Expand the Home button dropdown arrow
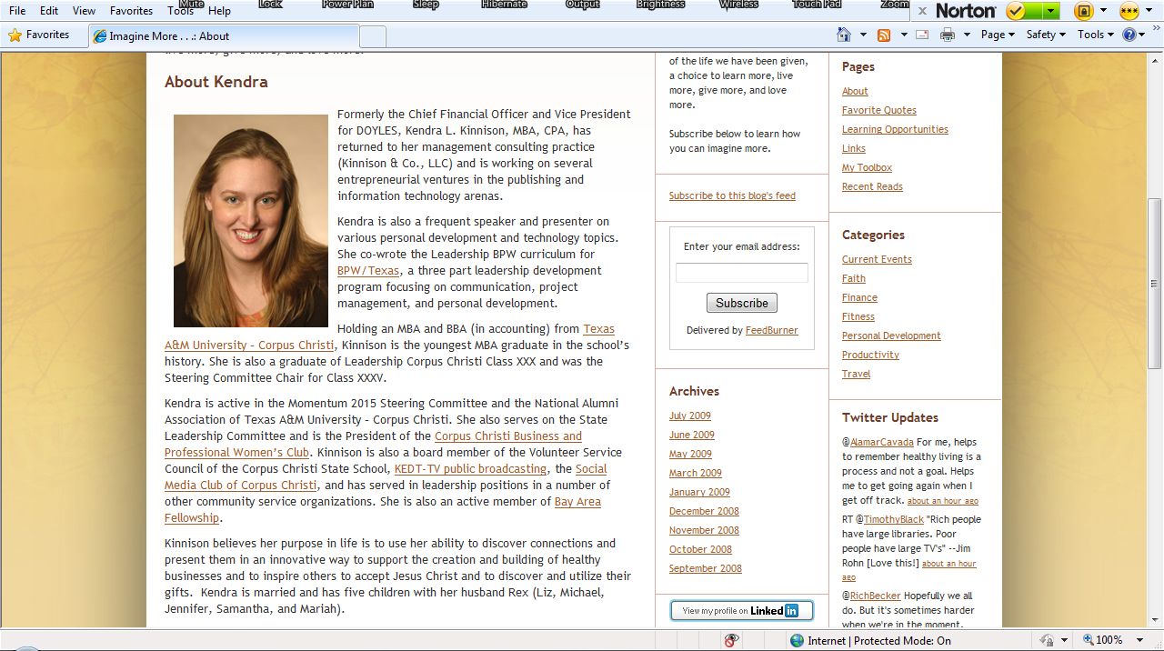 tap(863, 35)
